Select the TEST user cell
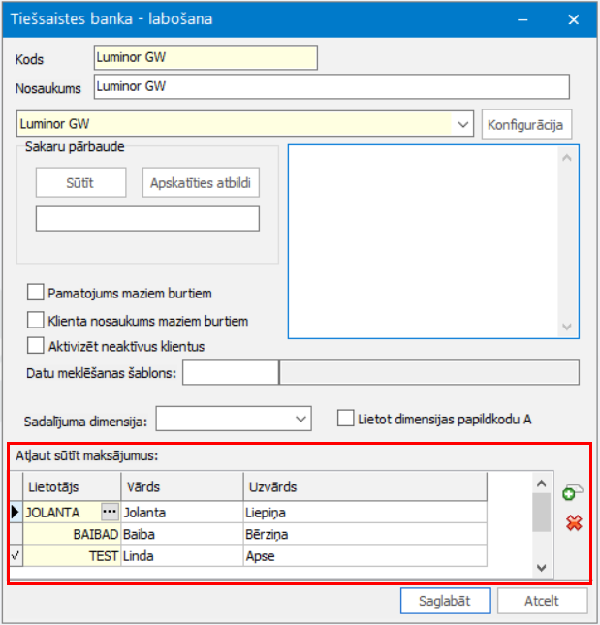This screenshot has height=625, width=600. pyautogui.click(x=72, y=555)
